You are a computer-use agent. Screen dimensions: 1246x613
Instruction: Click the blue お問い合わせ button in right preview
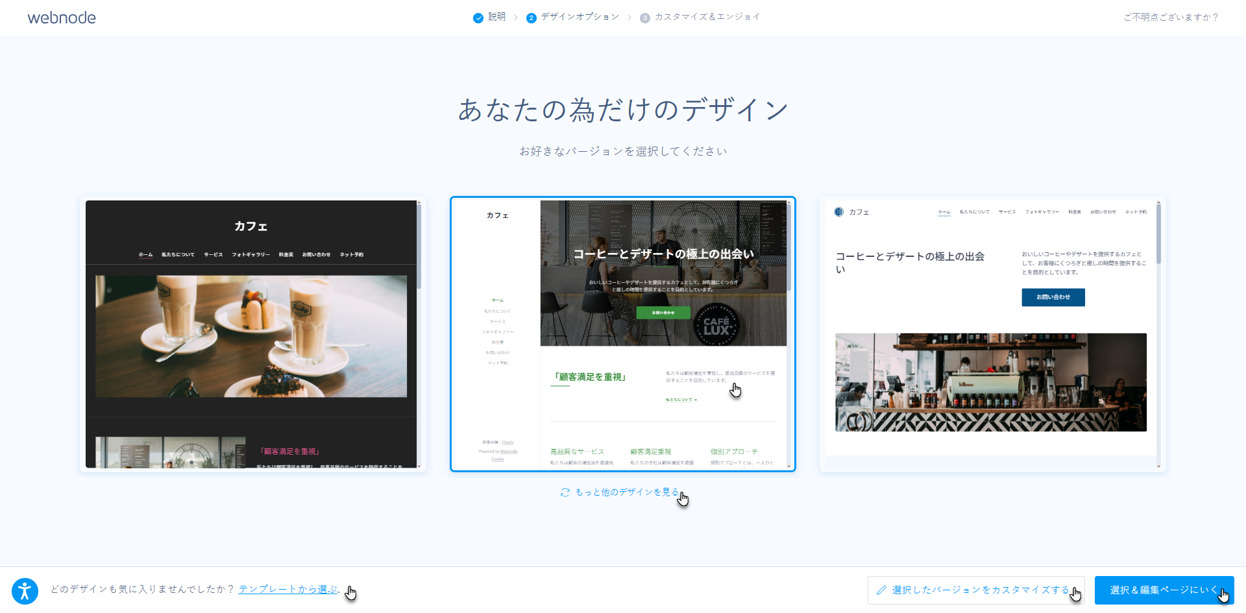click(x=1053, y=297)
